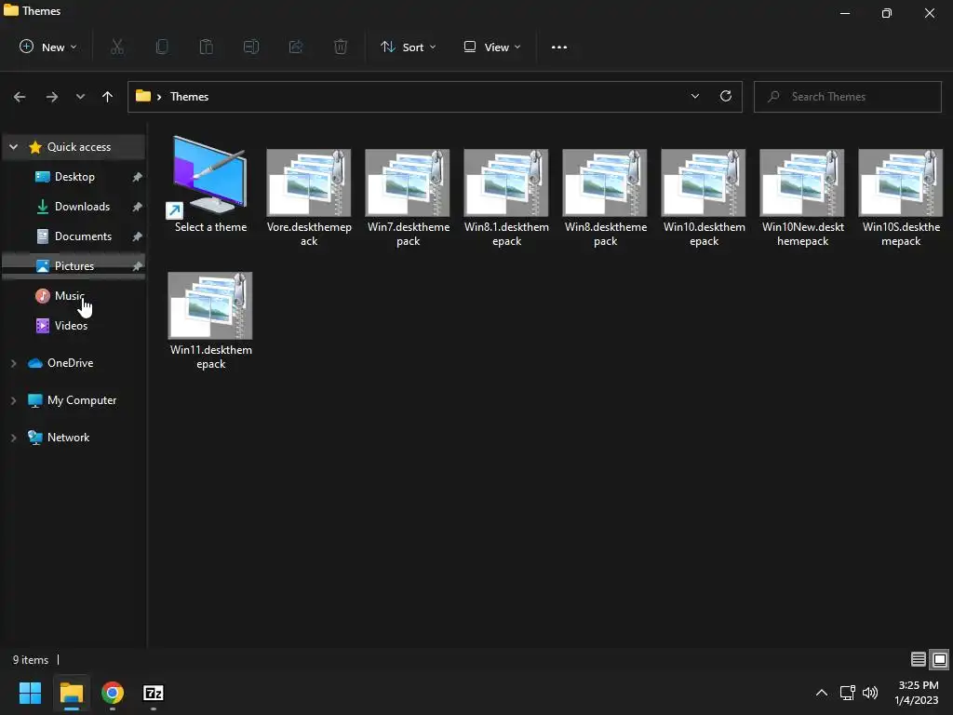953x715 pixels.
Task: Open the View dropdown menu
Action: pos(492,47)
